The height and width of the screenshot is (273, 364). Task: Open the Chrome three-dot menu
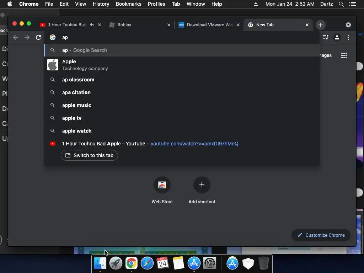click(x=348, y=37)
